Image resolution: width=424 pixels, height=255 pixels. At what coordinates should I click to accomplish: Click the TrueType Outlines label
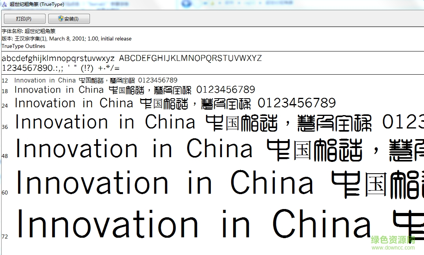pyautogui.click(x=23, y=46)
